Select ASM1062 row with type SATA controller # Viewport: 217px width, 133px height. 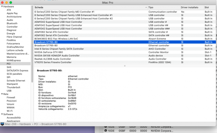[125, 32]
